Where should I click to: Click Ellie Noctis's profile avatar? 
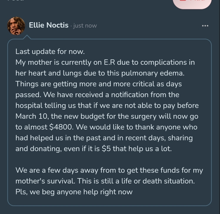pos(16,26)
